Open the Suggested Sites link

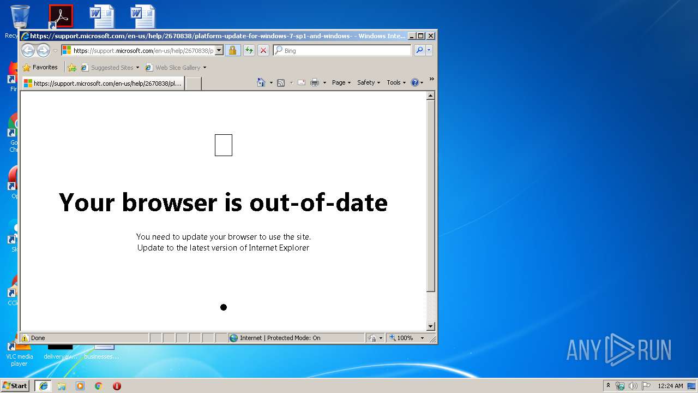(110, 68)
